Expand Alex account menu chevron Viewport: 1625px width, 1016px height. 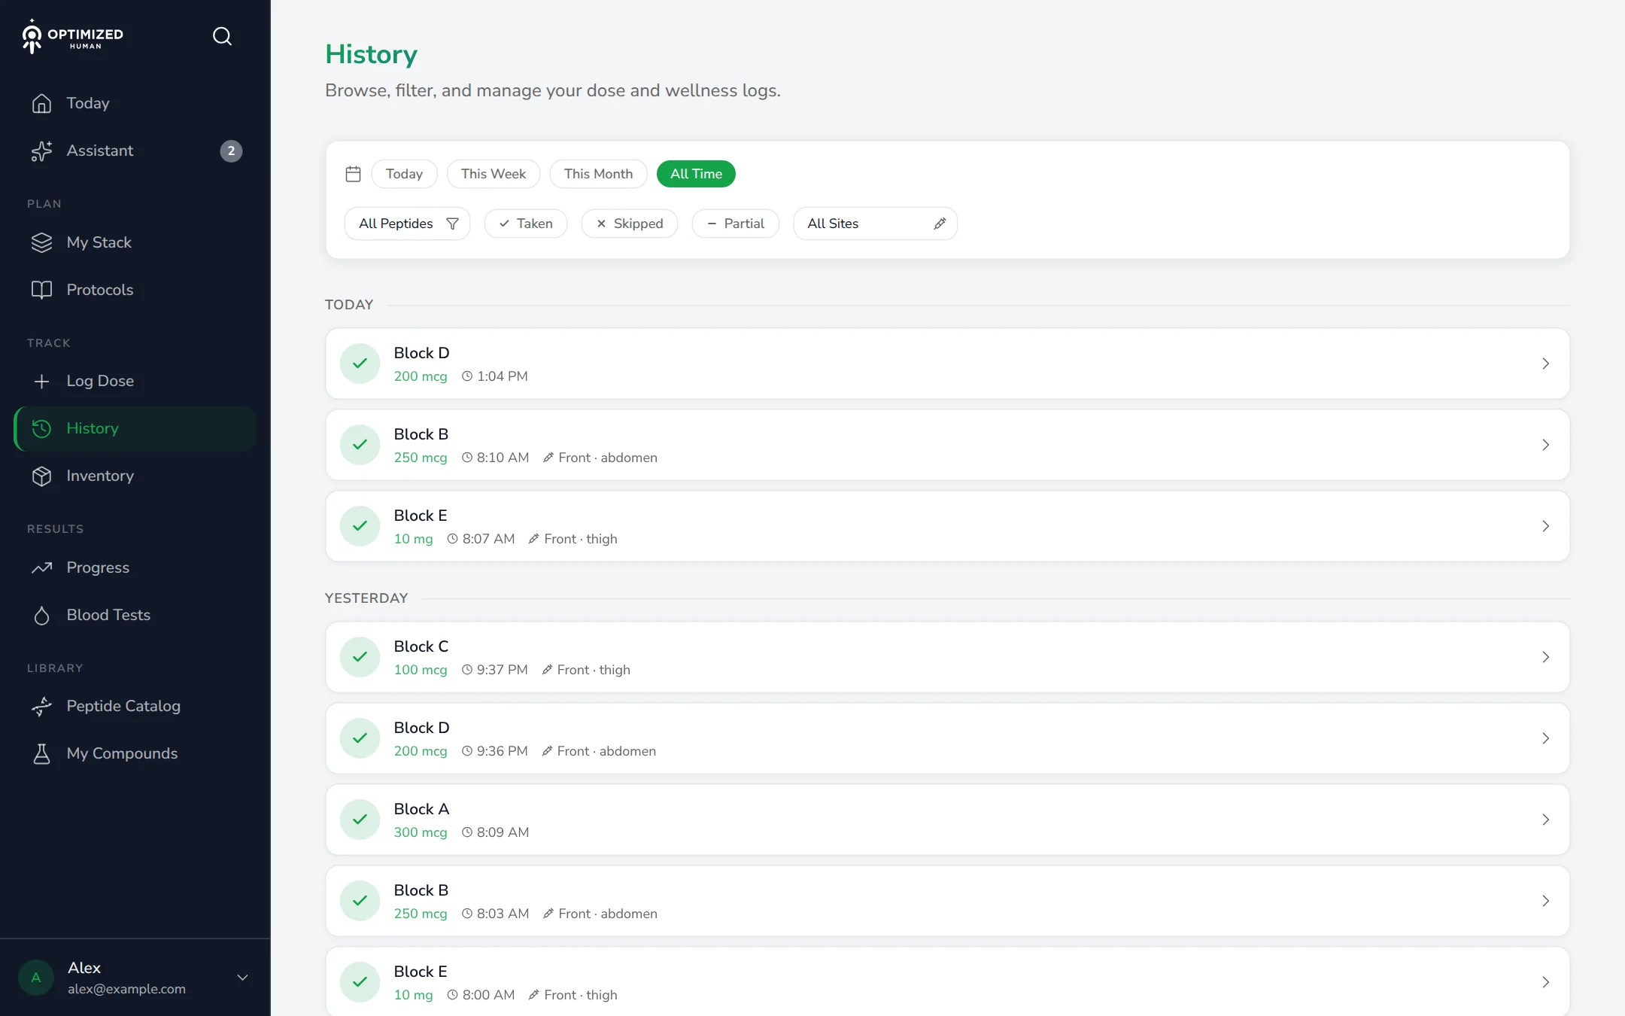(242, 978)
